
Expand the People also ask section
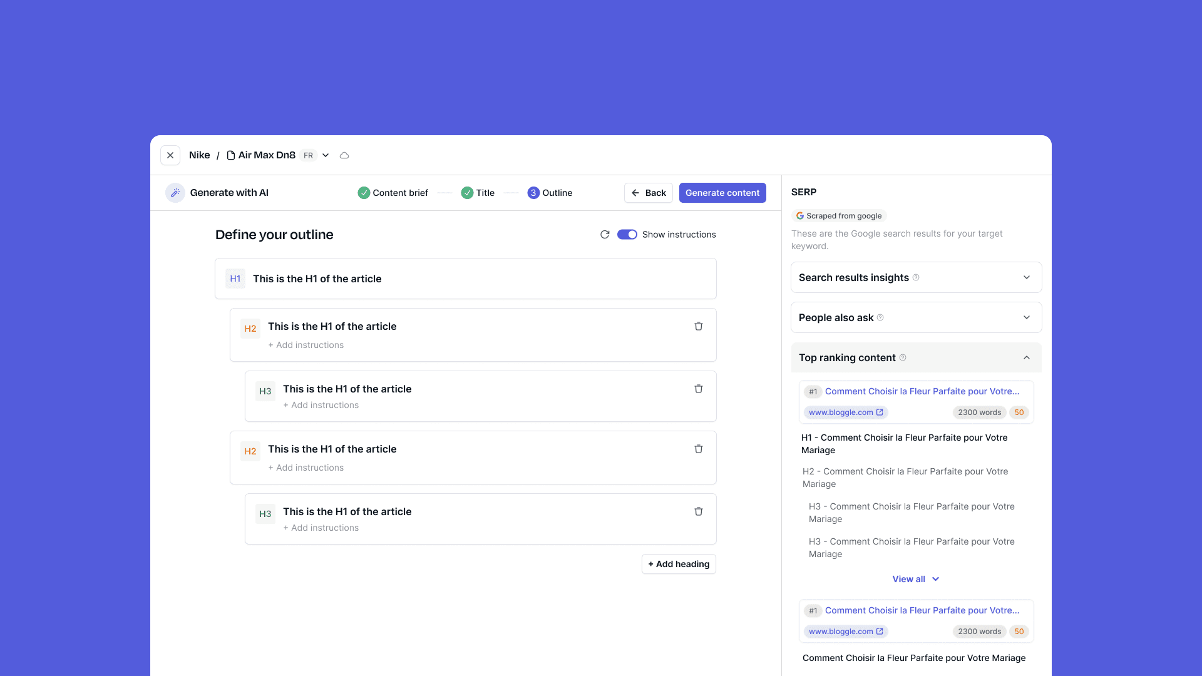[x=1027, y=317]
